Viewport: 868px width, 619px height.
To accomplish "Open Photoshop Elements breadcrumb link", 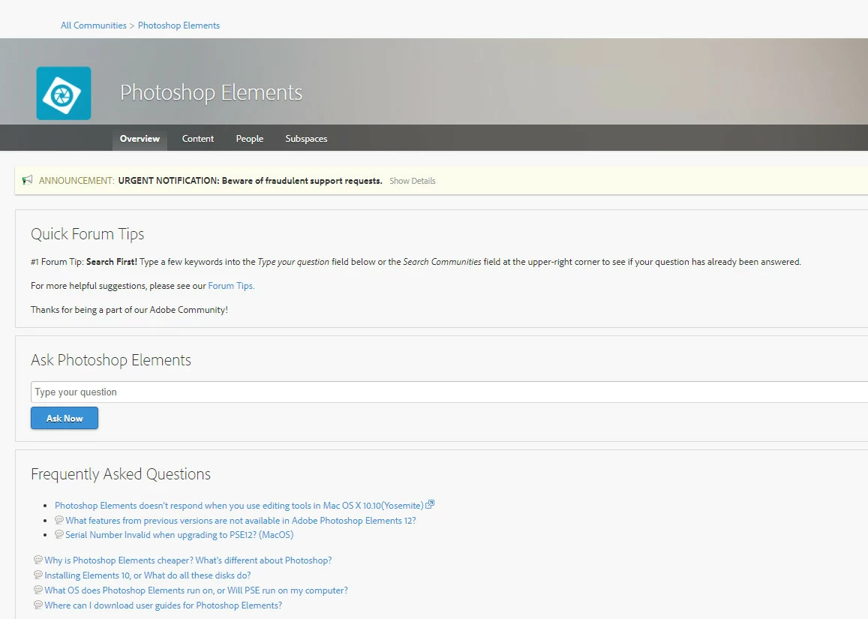I will (179, 26).
